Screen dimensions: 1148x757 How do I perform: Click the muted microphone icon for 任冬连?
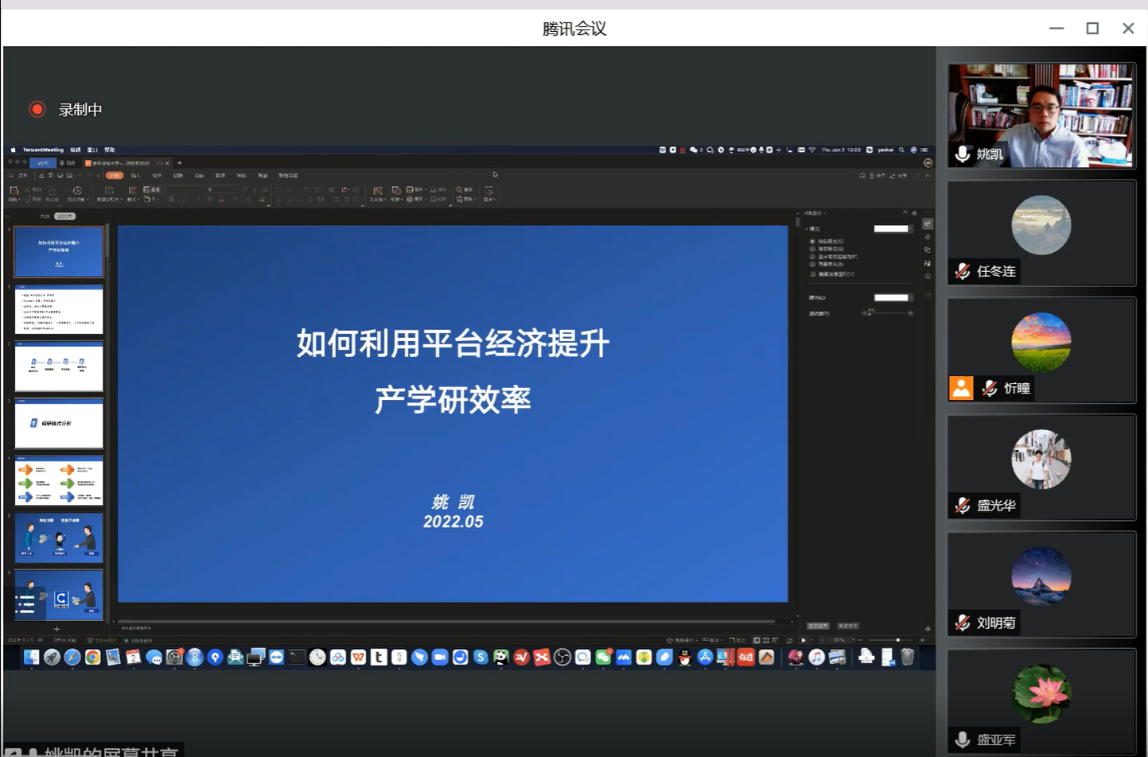pos(963,271)
